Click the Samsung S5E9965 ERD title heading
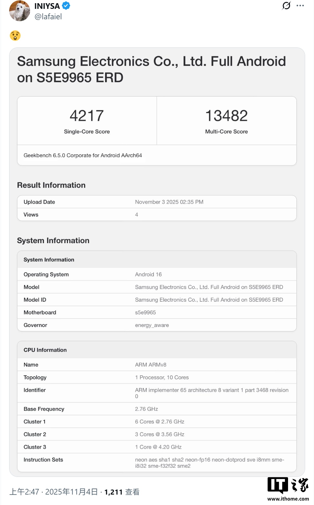 point(151,69)
